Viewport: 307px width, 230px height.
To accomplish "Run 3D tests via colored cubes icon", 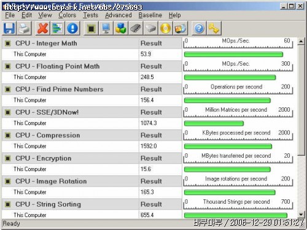I will click(x=121, y=28).
